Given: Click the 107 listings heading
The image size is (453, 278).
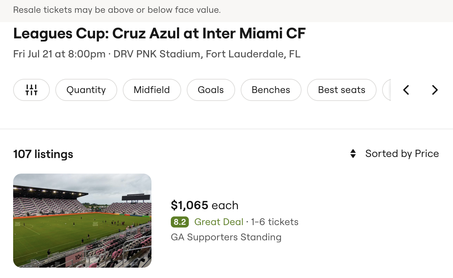Looking at the screenshot, I should tap(43, 154).
